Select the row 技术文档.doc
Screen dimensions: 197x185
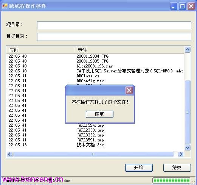pos(95,145)
